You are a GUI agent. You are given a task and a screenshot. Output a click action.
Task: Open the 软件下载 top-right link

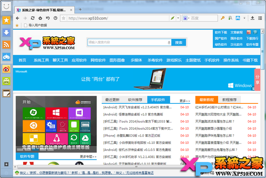click(x=221, y=32)
